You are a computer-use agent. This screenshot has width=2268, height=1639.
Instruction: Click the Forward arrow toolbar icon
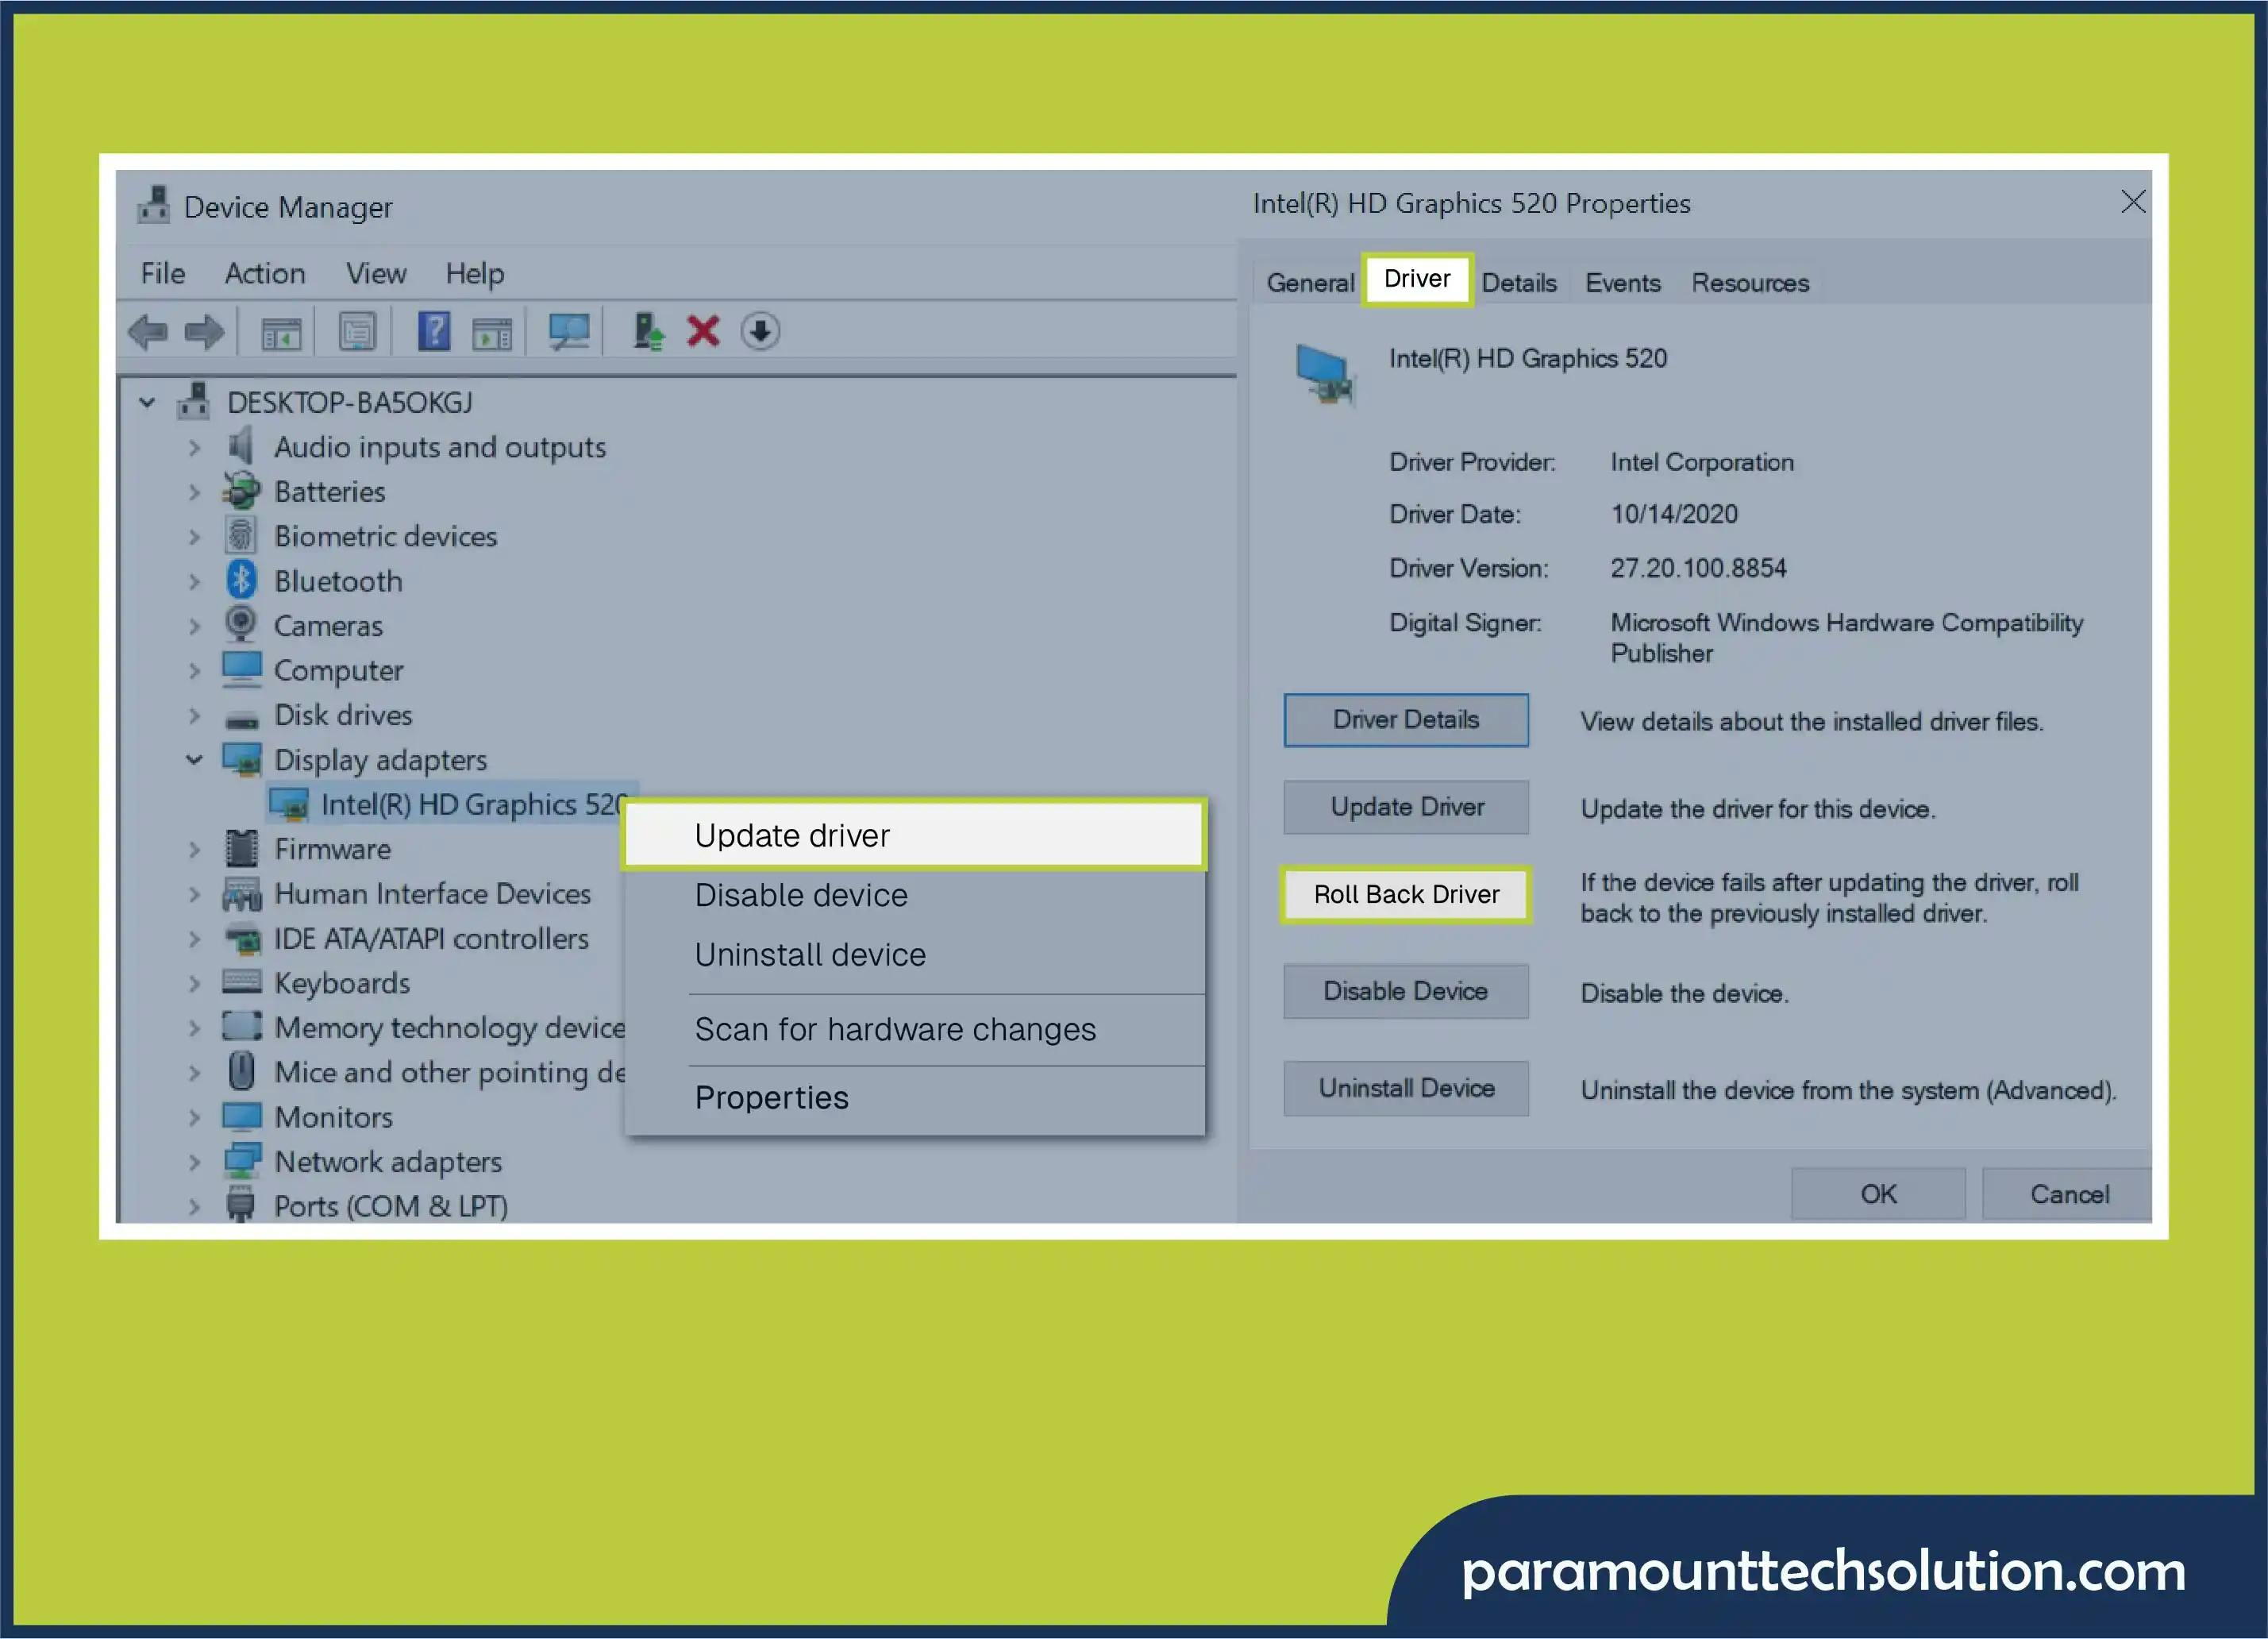(205, 332)
